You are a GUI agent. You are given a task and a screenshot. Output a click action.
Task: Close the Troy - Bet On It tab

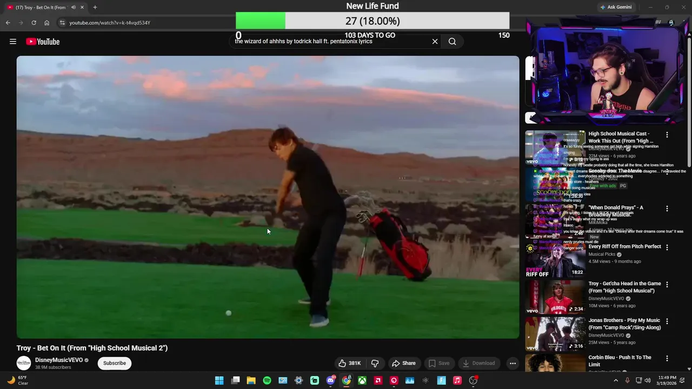[82, 8]
